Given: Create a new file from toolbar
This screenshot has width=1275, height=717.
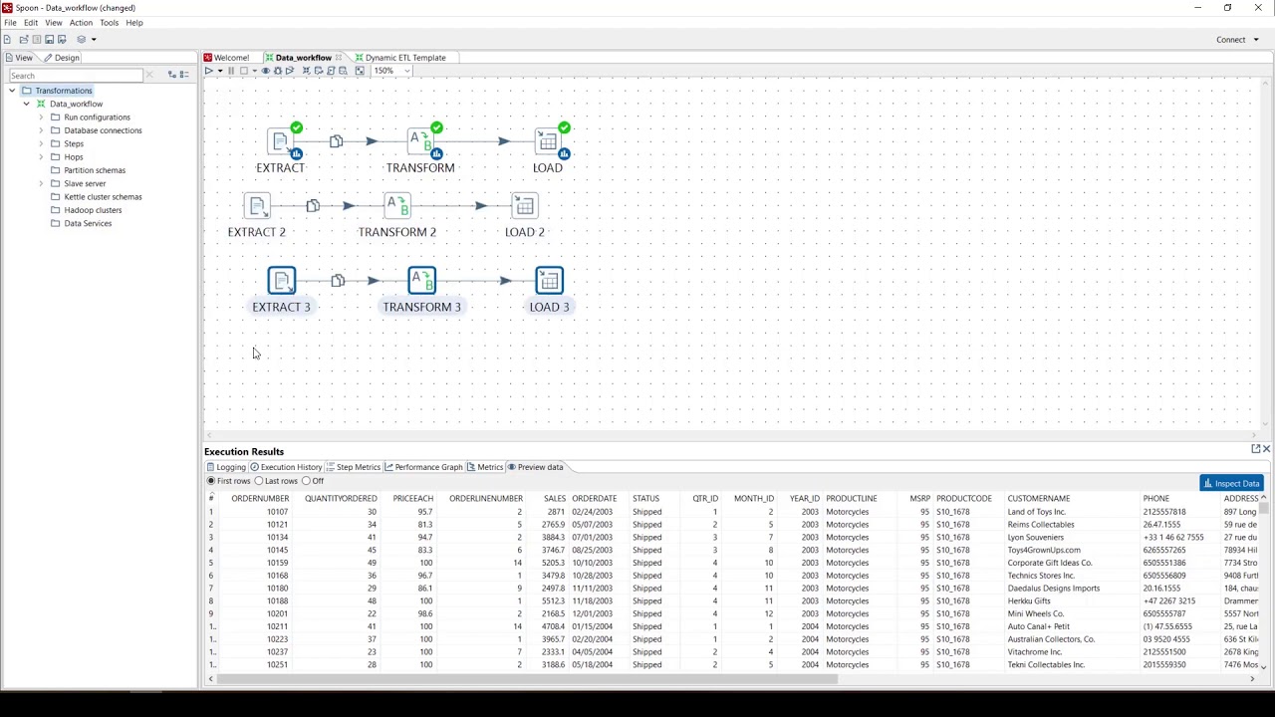Looking at the screenshot, I should (7, 39).
